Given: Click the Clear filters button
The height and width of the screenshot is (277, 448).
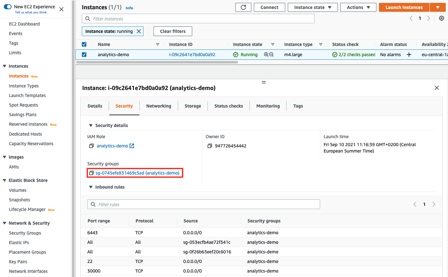Looking at the screenshot, I should 173,31.
